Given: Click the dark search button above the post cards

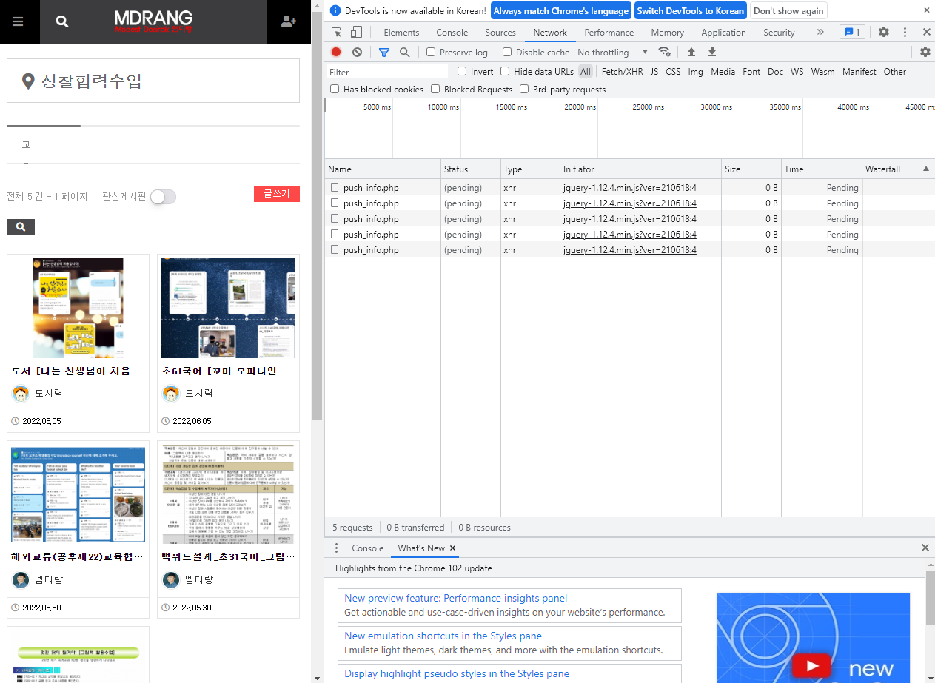Looking at the screenshot, I should pyautogui.click(x=21, y=227).
